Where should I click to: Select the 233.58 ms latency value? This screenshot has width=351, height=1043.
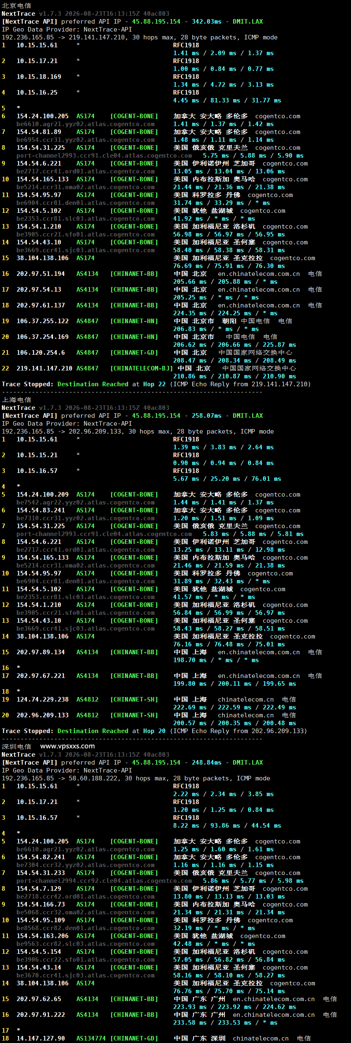[190, 1023]
